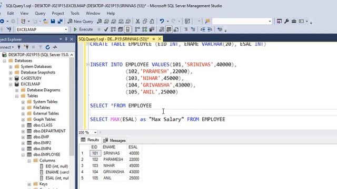Viewport: 337px width, 189px height.
Task: Click the Paste icon in toolbar
Action: (x=152, y=21)
